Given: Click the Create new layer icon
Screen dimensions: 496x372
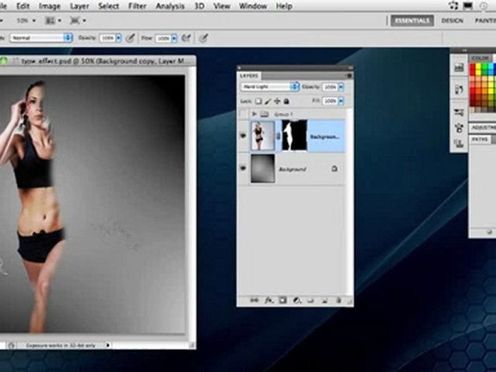Looking at the screenshot, I should tap(324, 300).
